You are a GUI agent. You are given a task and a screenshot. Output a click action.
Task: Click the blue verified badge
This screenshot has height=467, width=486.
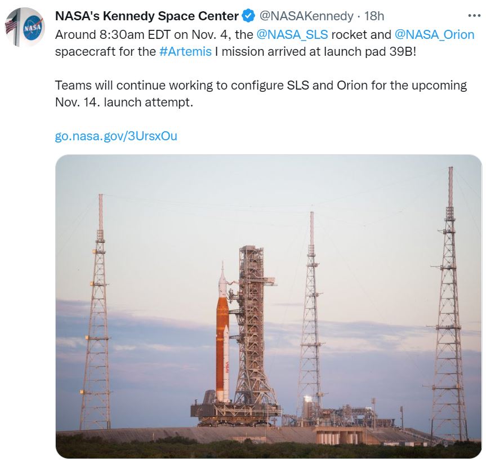[248, 16]
